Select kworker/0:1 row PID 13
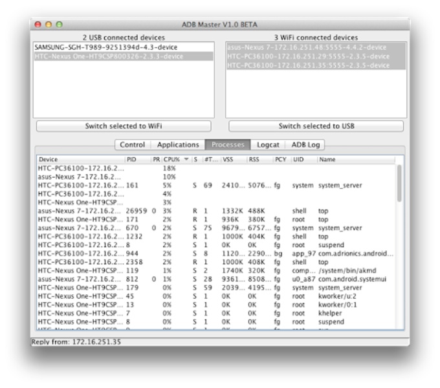Image resolution: width=440 pixels, height=388 pixels. 216,305
